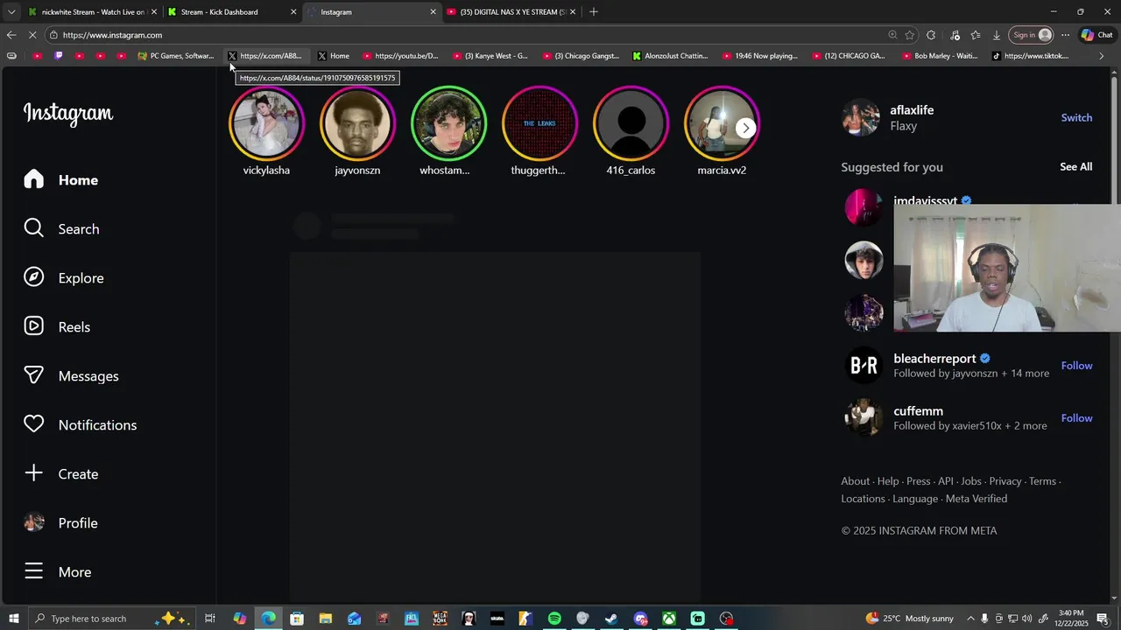Click the Language footer link
This screenshot has height=630, width=1121.
tap(915, 499)
